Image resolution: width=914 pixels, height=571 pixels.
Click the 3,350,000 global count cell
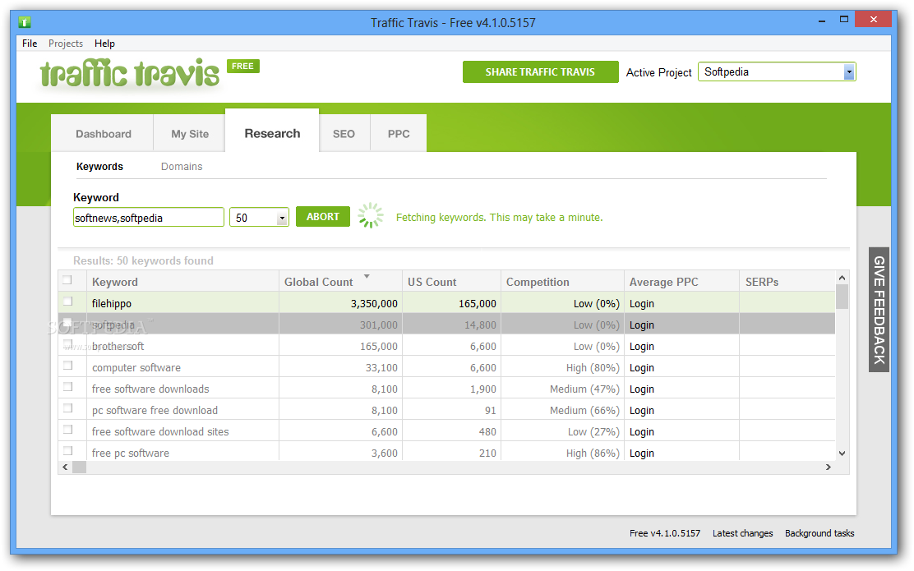(341, 303)
